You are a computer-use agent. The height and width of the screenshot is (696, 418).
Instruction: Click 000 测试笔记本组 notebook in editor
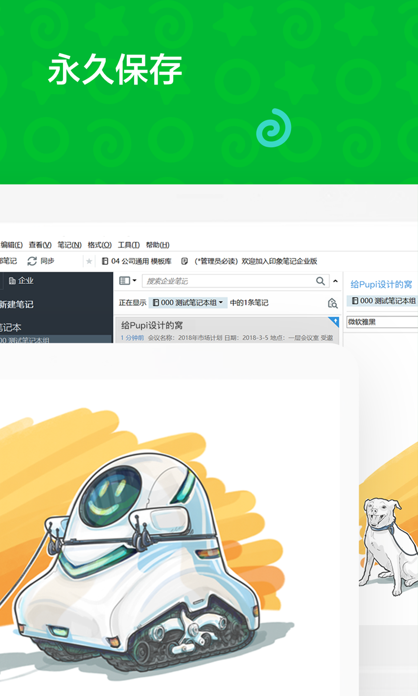[383, 301]
